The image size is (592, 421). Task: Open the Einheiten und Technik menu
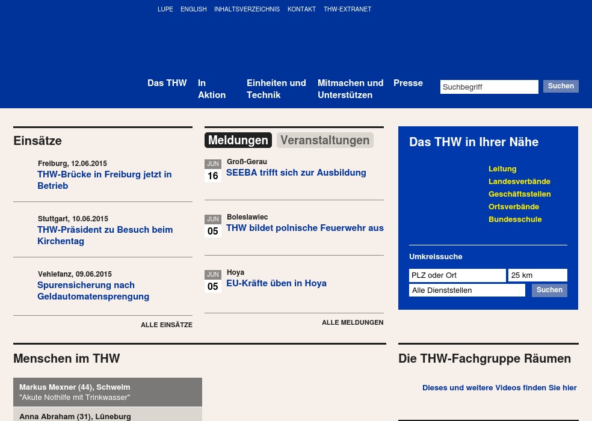[276, 89]
